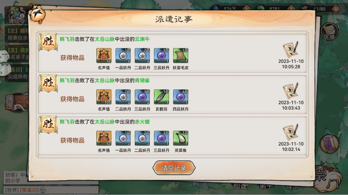The width and height of the screenshot is (348, 195).
Task: Tap 名声值 reward icon in first record
Action: tap(104, 56)
